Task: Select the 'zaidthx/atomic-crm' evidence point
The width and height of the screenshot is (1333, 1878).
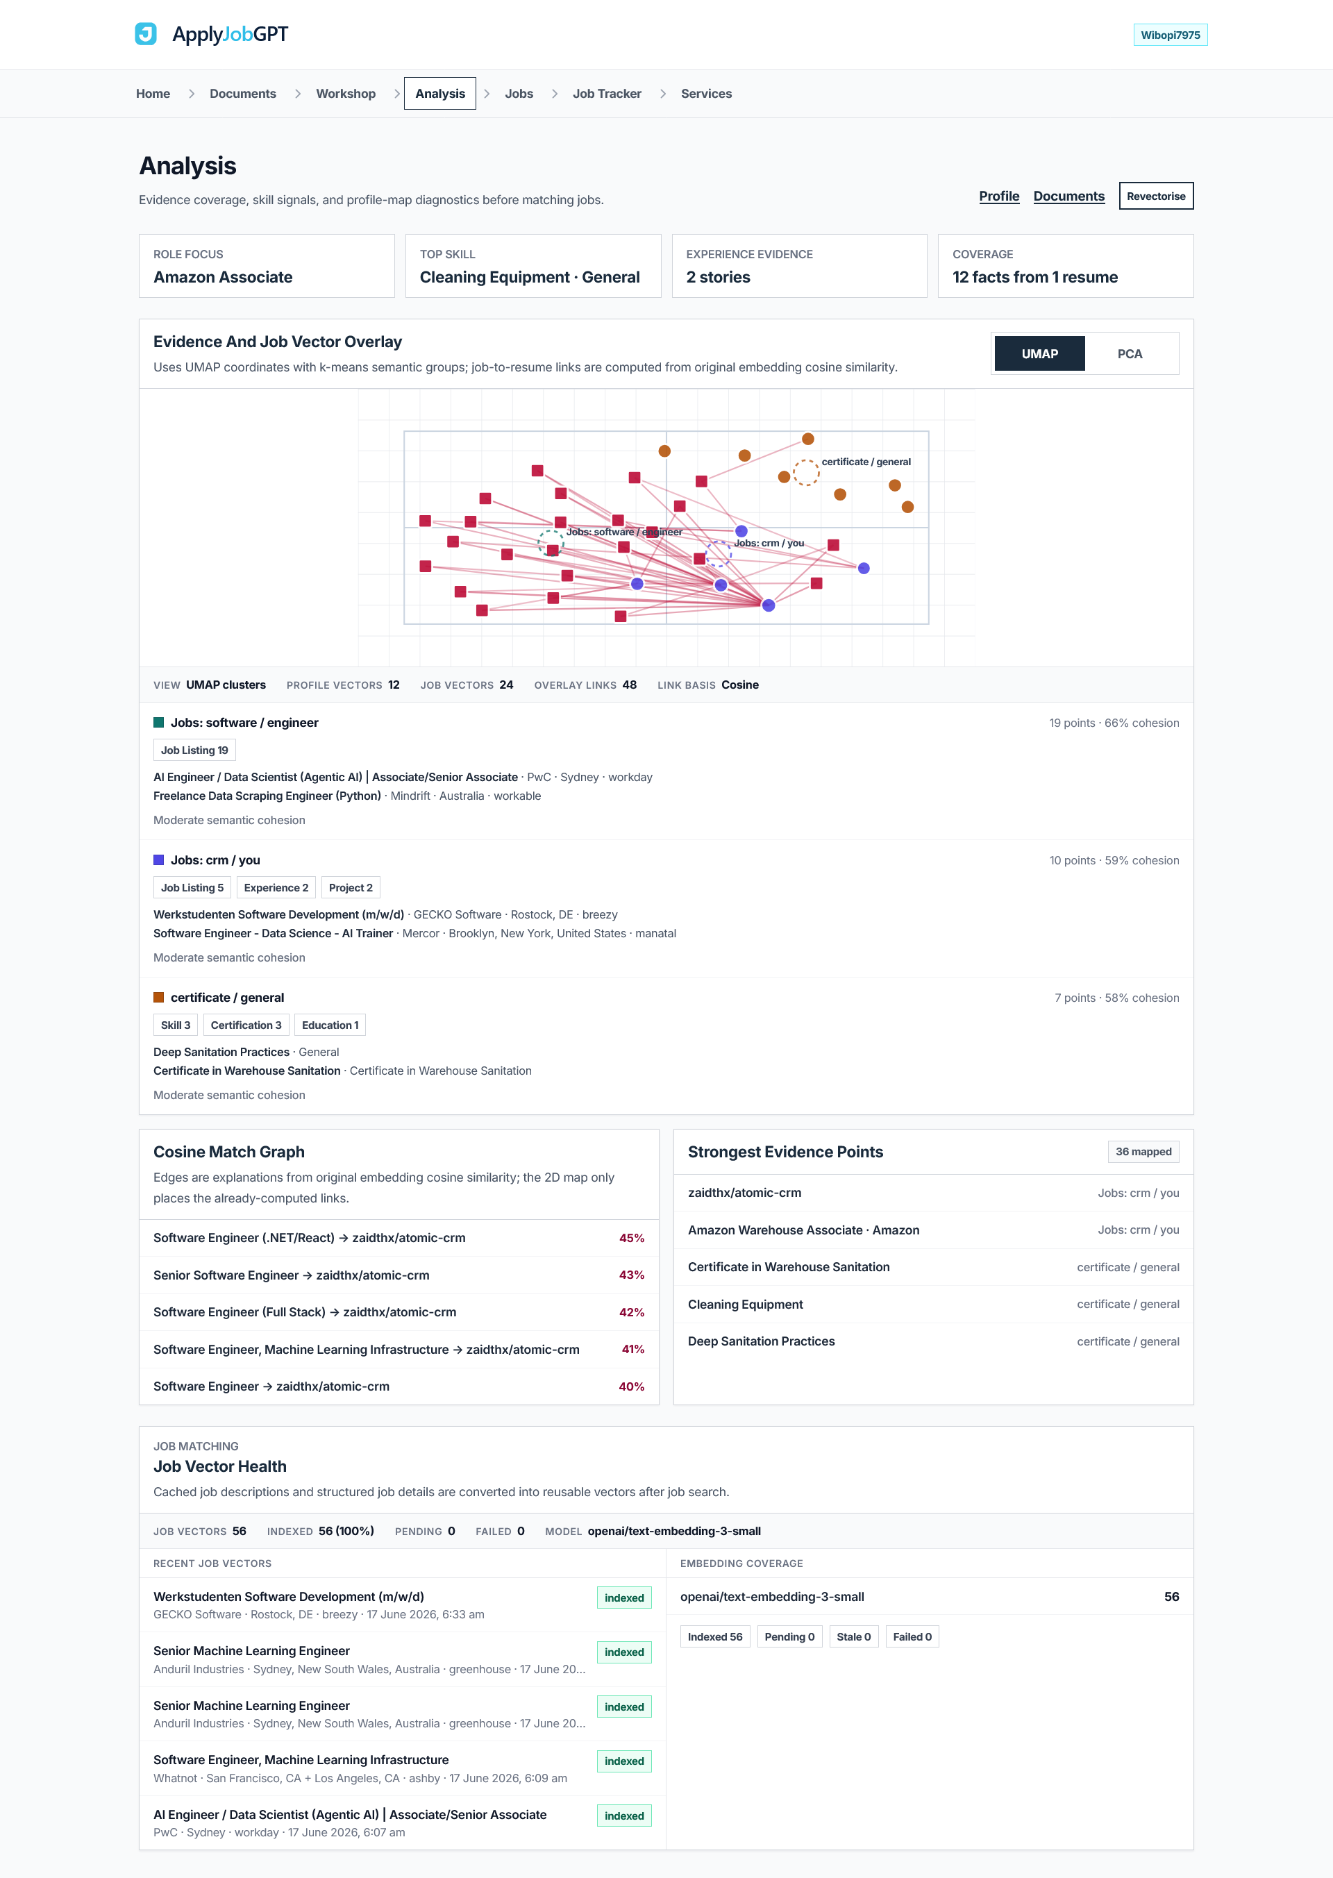Action: click(933, 1193)
